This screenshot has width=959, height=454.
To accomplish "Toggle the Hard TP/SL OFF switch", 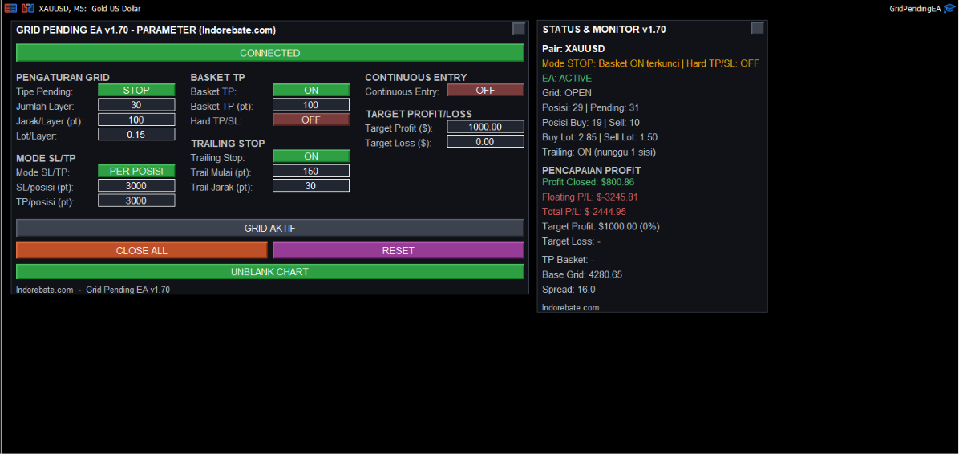I will tap(310, 120).
